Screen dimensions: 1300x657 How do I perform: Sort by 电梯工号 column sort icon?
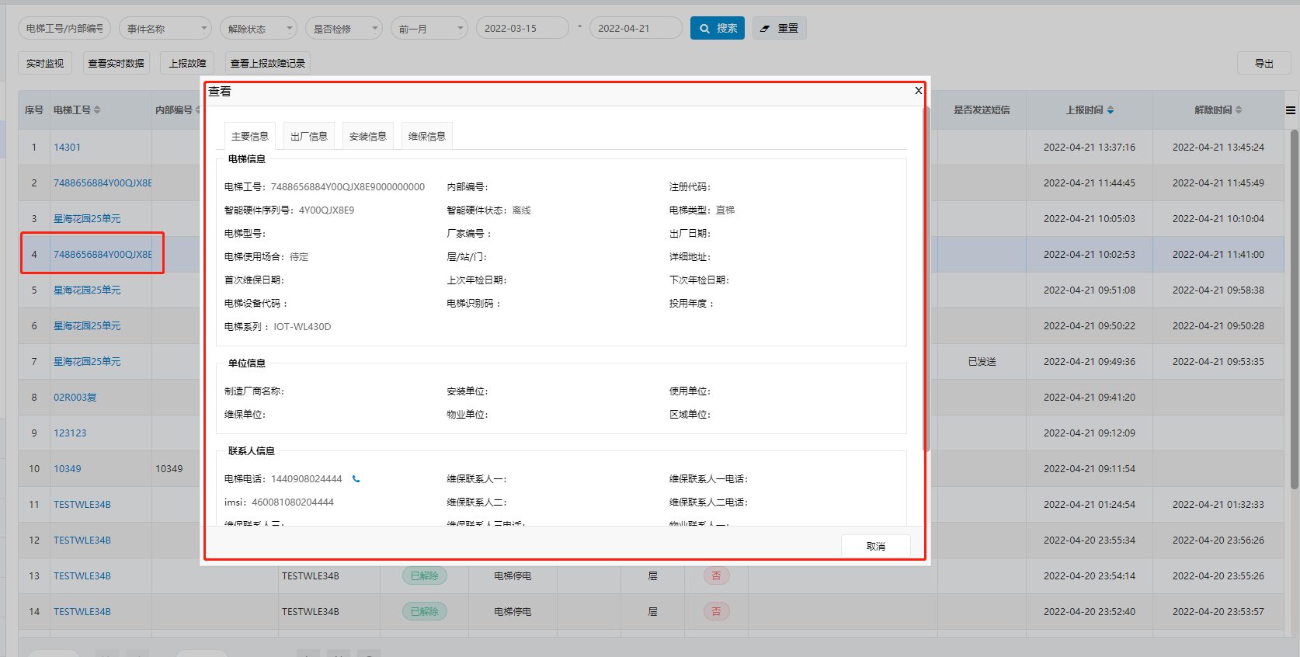pyautogui.click(x=97, y=110)
